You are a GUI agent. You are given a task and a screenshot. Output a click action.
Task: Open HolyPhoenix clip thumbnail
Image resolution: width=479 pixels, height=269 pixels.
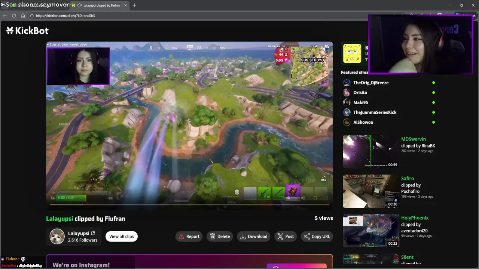coord(371,231)
